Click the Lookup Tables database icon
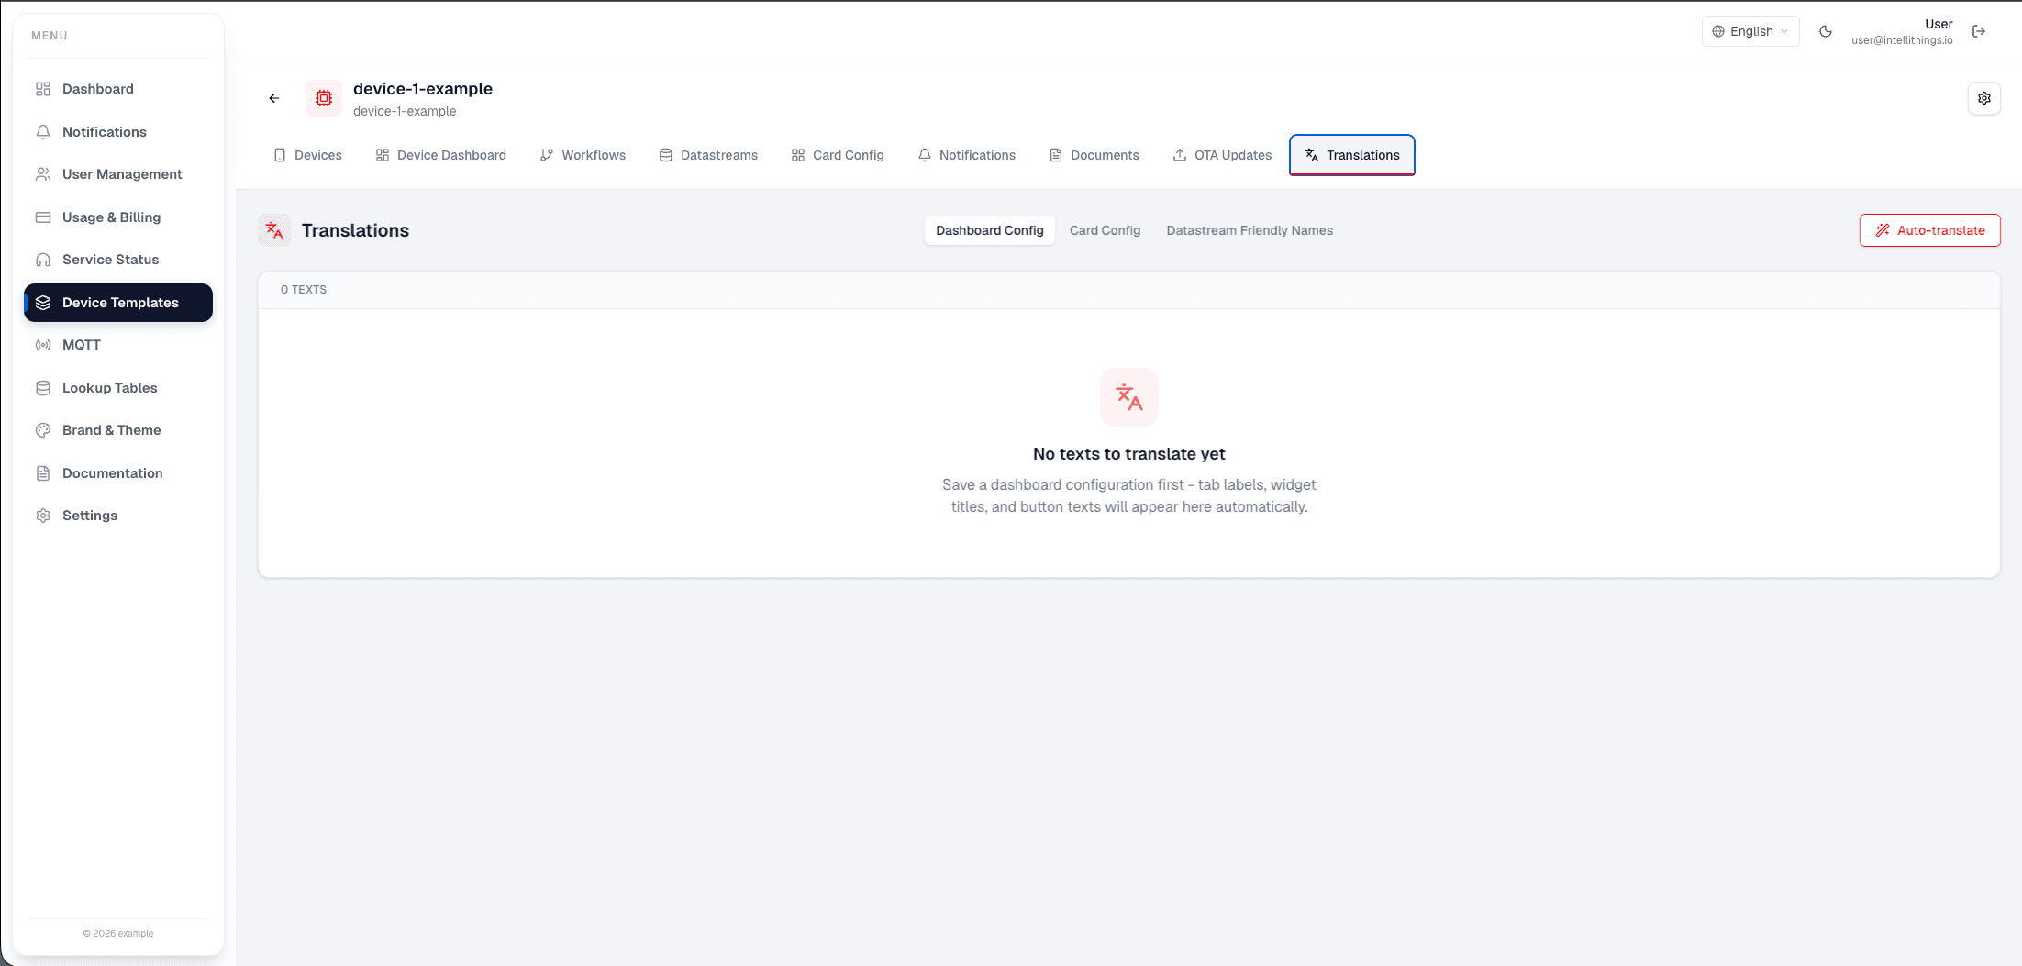Image resolution: width=2022 pixels, height=966 pixels. (x=43, y=388)
